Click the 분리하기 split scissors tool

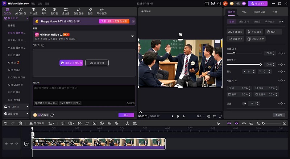pos(37,123)
